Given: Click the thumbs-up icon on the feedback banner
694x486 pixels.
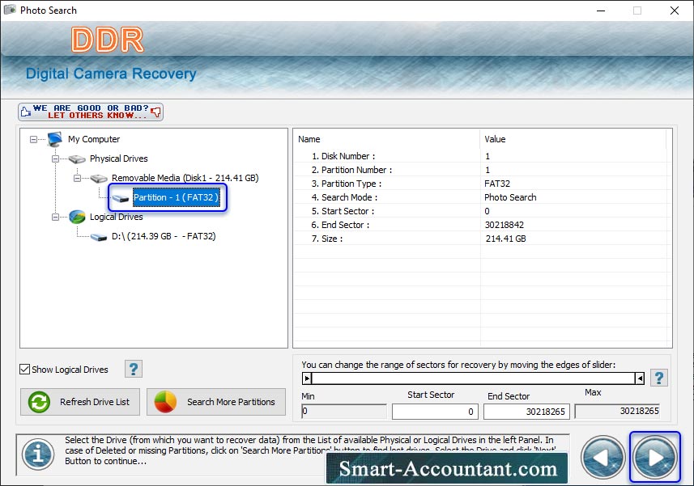Looking at the screenshot, I should coord(26,112).
